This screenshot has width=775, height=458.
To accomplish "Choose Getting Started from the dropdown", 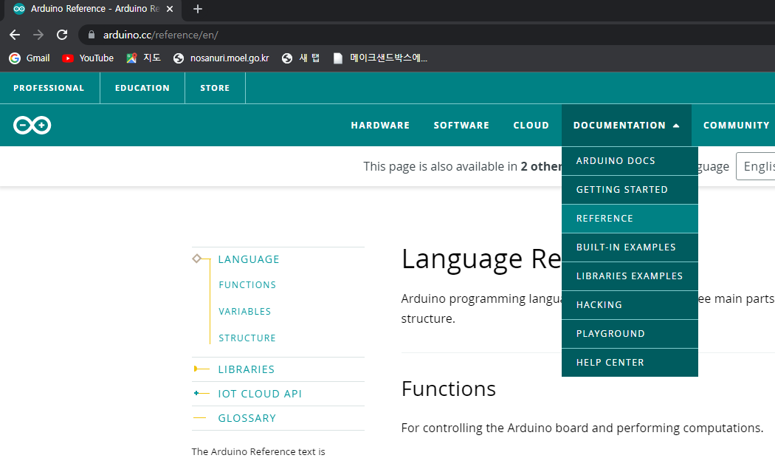I will tap(630, 189).
